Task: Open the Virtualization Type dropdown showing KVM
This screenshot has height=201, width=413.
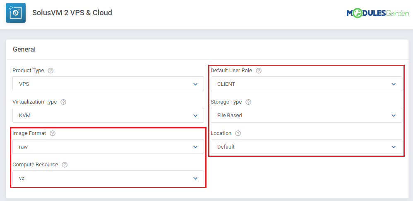Action: [x=108, y=115]
